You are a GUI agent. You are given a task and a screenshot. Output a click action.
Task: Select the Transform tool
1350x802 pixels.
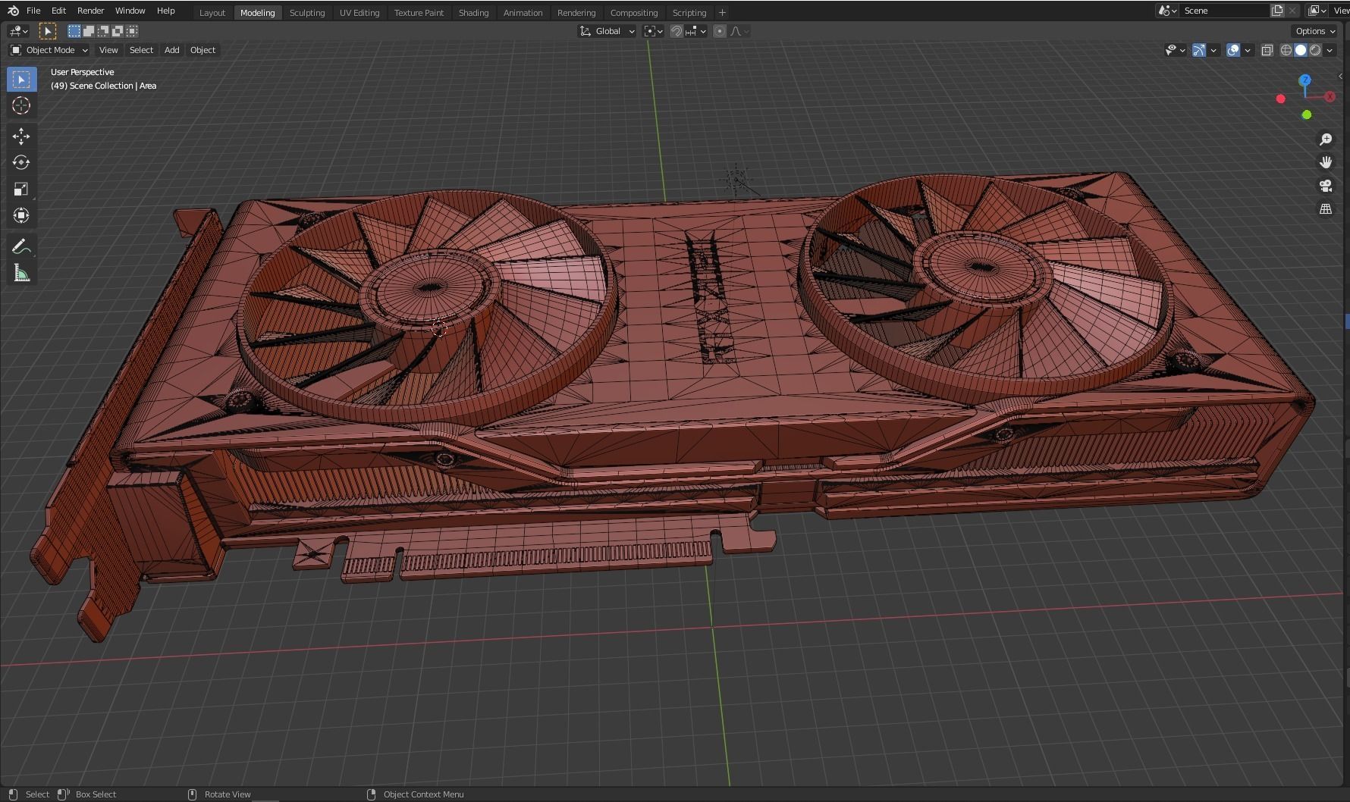[x=21, y=215]
